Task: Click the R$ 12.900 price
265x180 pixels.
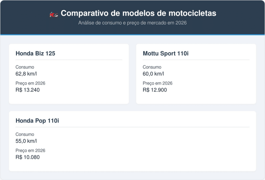Action: (155, 90)
